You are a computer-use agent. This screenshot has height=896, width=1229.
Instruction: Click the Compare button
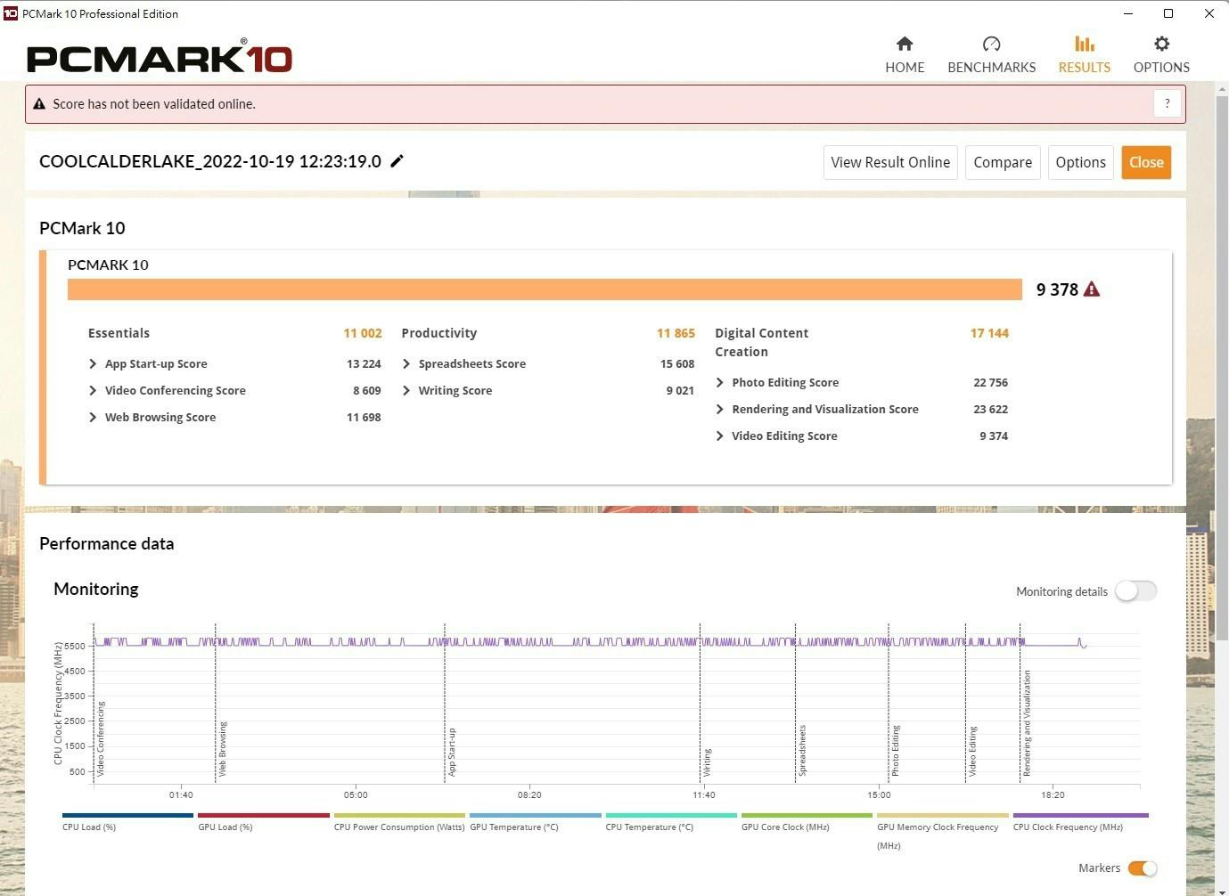tap(1003, 162)
